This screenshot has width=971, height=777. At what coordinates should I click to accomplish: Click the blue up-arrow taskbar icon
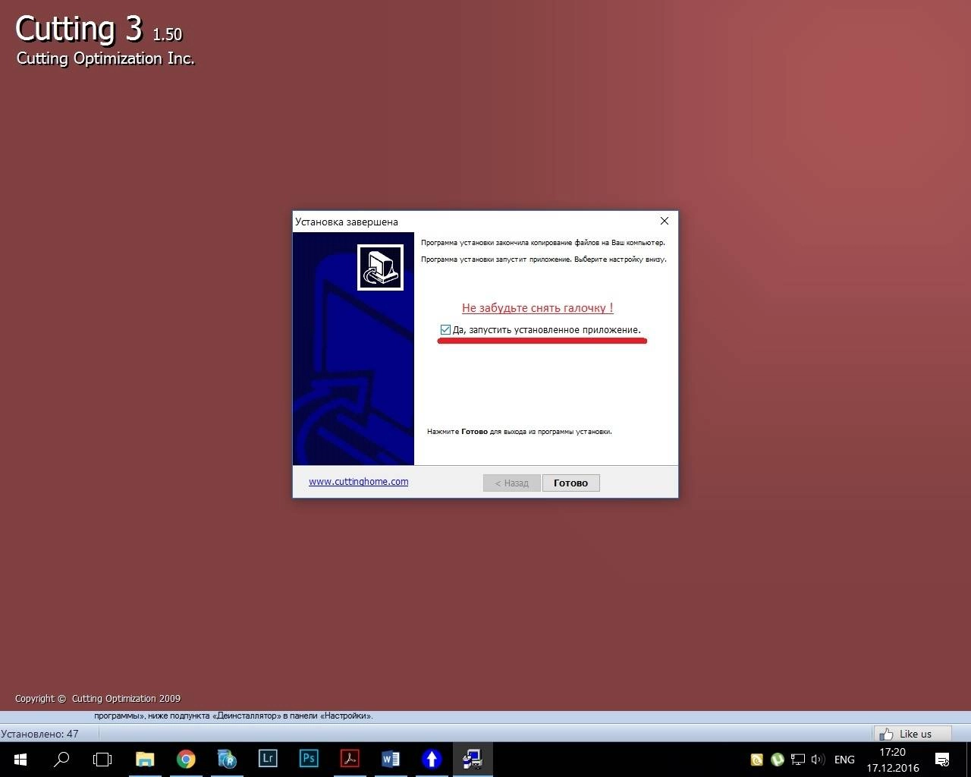pos(432,759)
